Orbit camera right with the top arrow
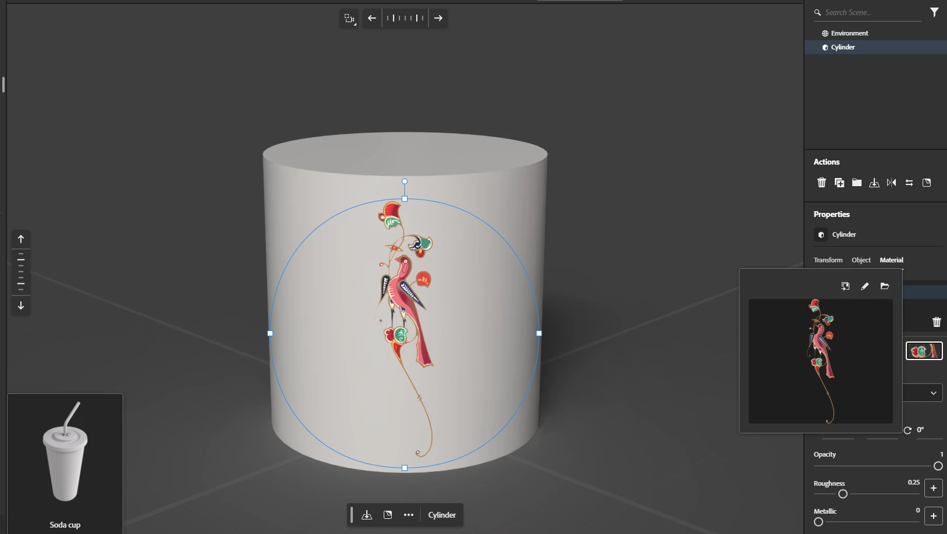The width and height of the screenshot is (947, 534). click(438, 19)
